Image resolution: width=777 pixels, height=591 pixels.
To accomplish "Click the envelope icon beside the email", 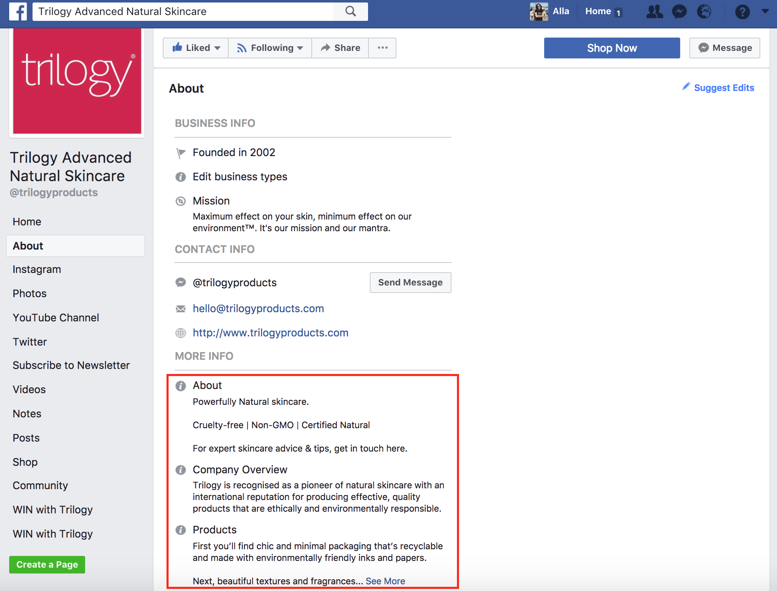I will (180, 309).
